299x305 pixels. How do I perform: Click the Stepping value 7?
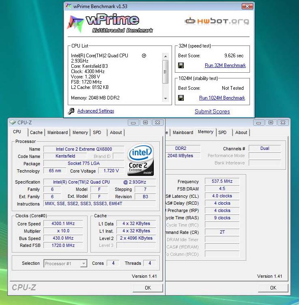[145, 189]
